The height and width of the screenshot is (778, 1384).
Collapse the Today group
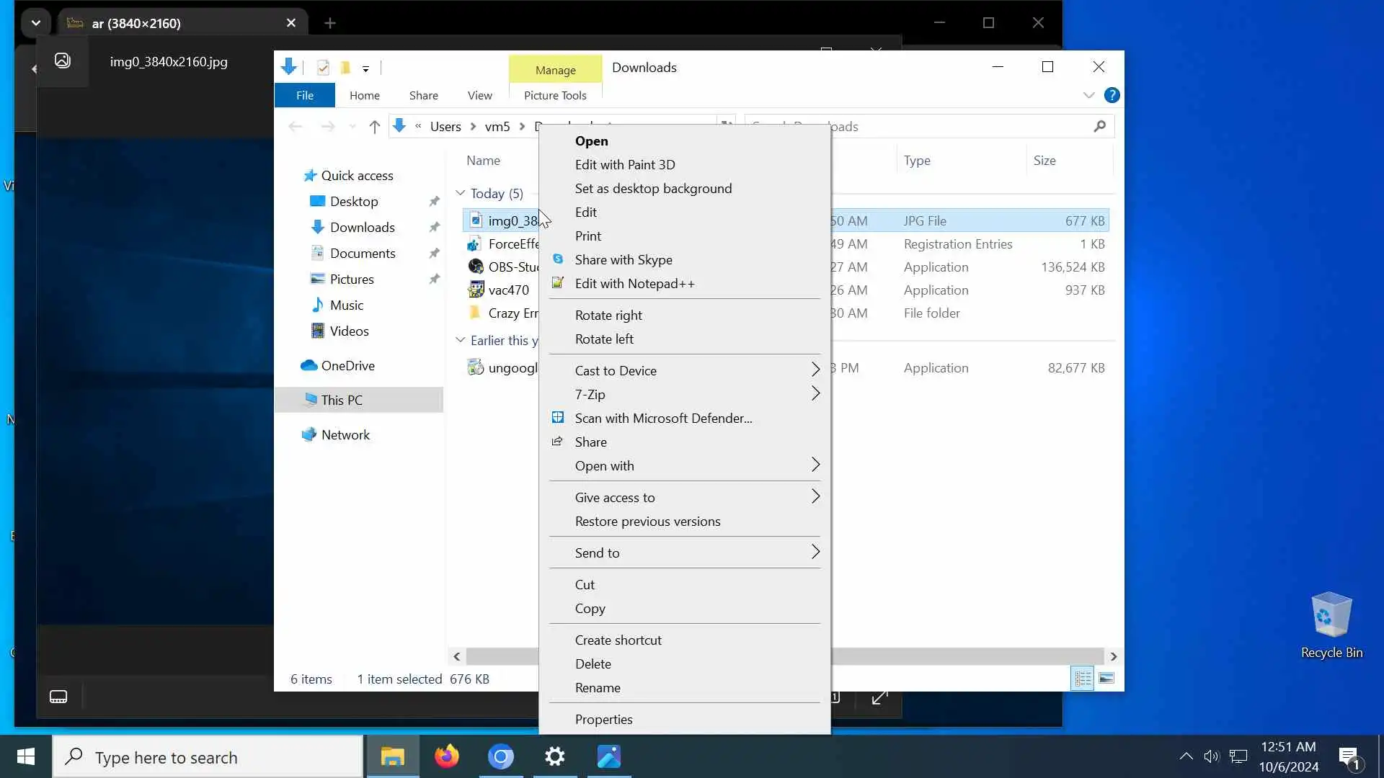click(461, 193)
